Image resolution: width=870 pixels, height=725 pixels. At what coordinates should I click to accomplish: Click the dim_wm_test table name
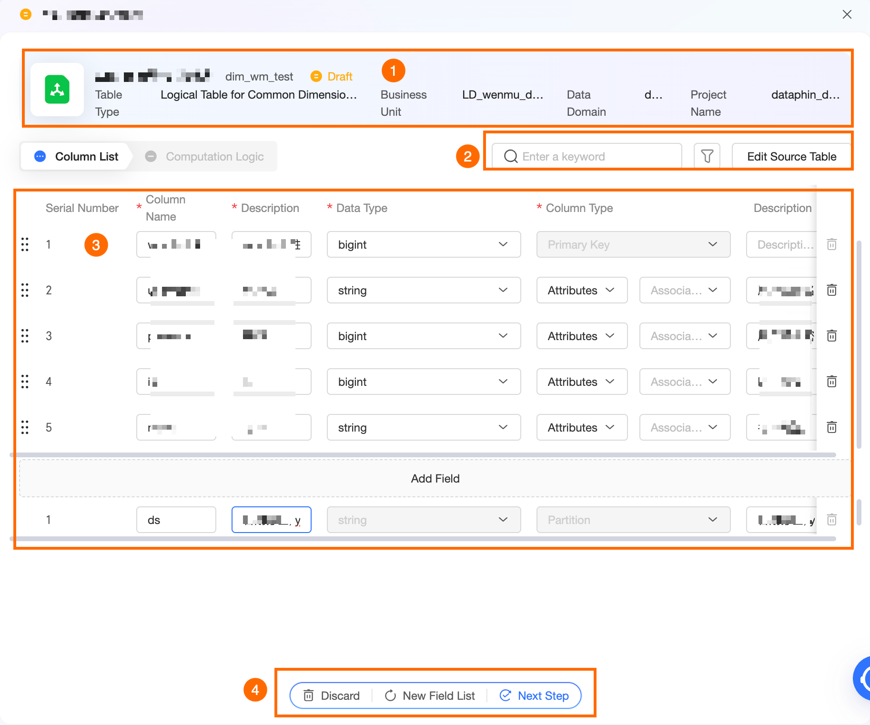(x=259, y=76)
